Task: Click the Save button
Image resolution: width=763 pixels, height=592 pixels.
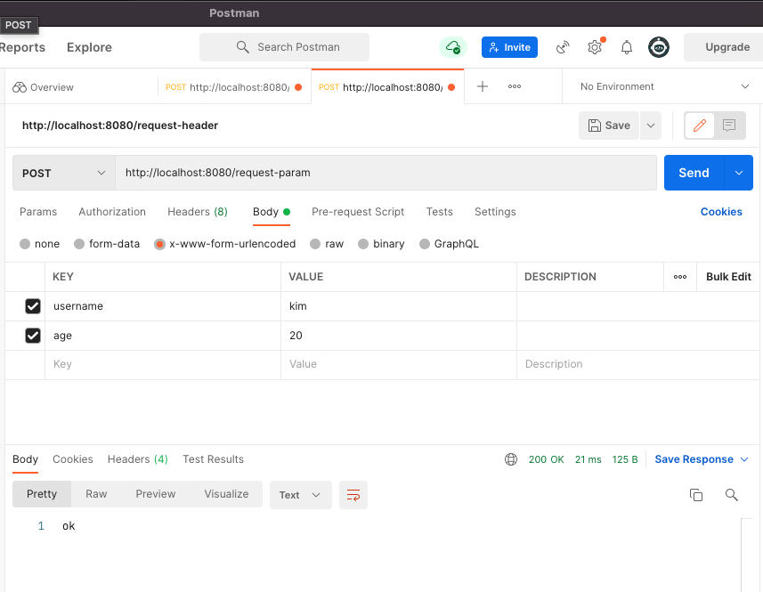Action: point(609,126)
